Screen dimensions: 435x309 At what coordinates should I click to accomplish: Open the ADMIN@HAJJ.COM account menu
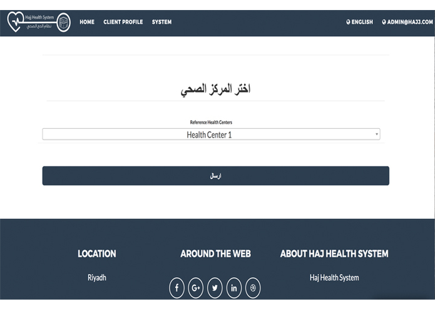tap(407, 22)
